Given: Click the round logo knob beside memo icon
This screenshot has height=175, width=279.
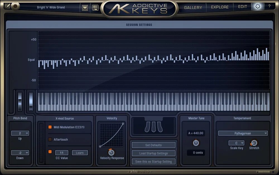Looking at the screenshot, I should pos(15,6).
